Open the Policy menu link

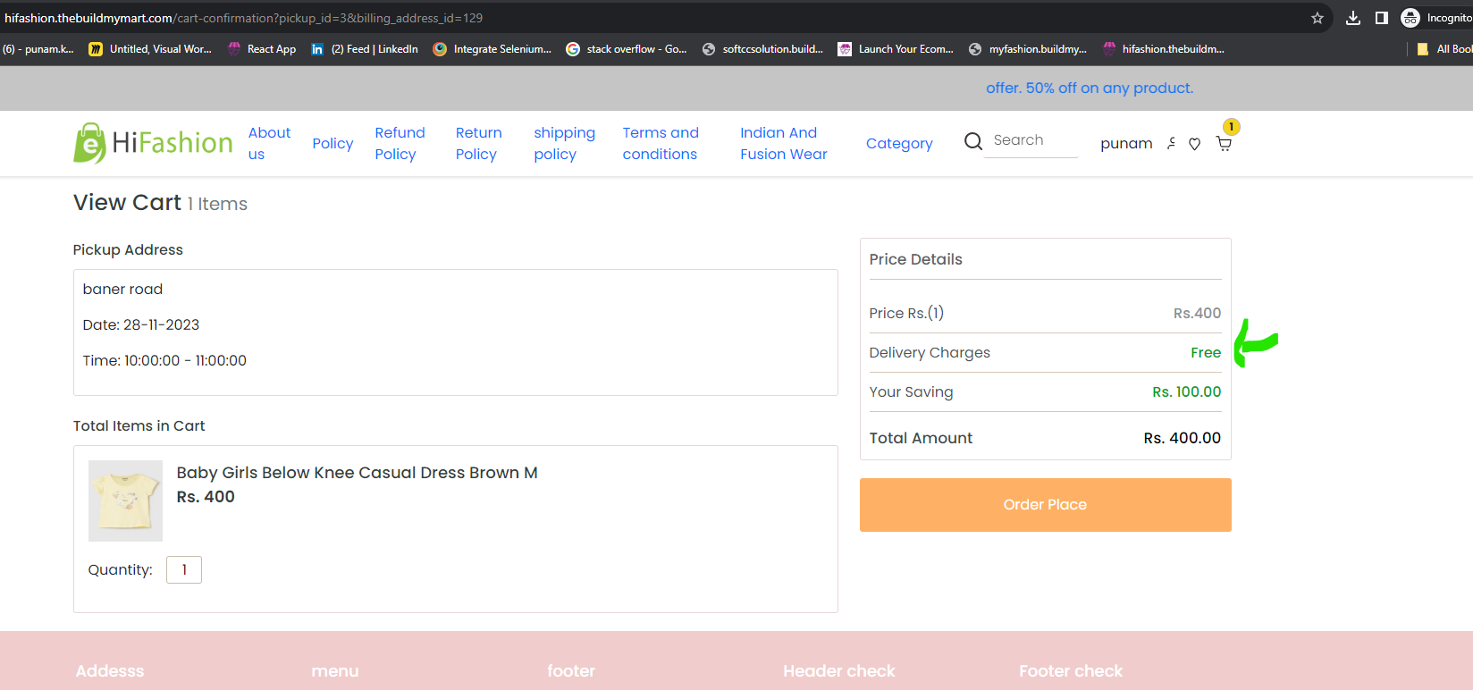point(332,143)
